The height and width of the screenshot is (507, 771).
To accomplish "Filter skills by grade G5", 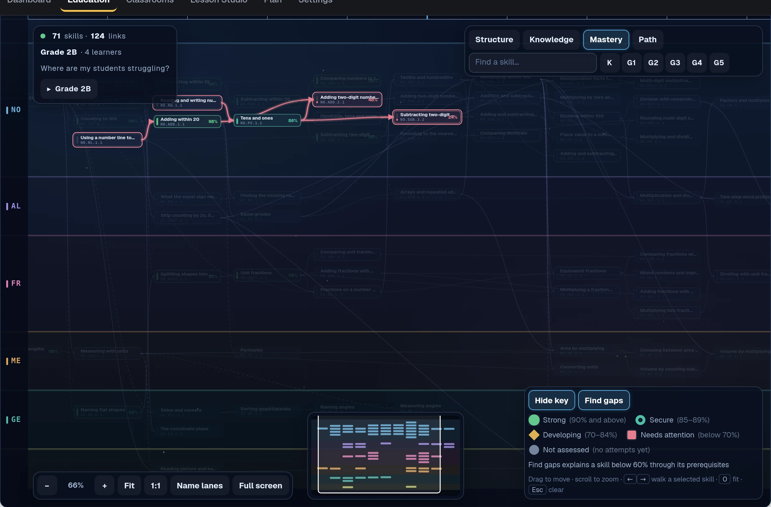I will pyautogui.click(x=718, y=62).
